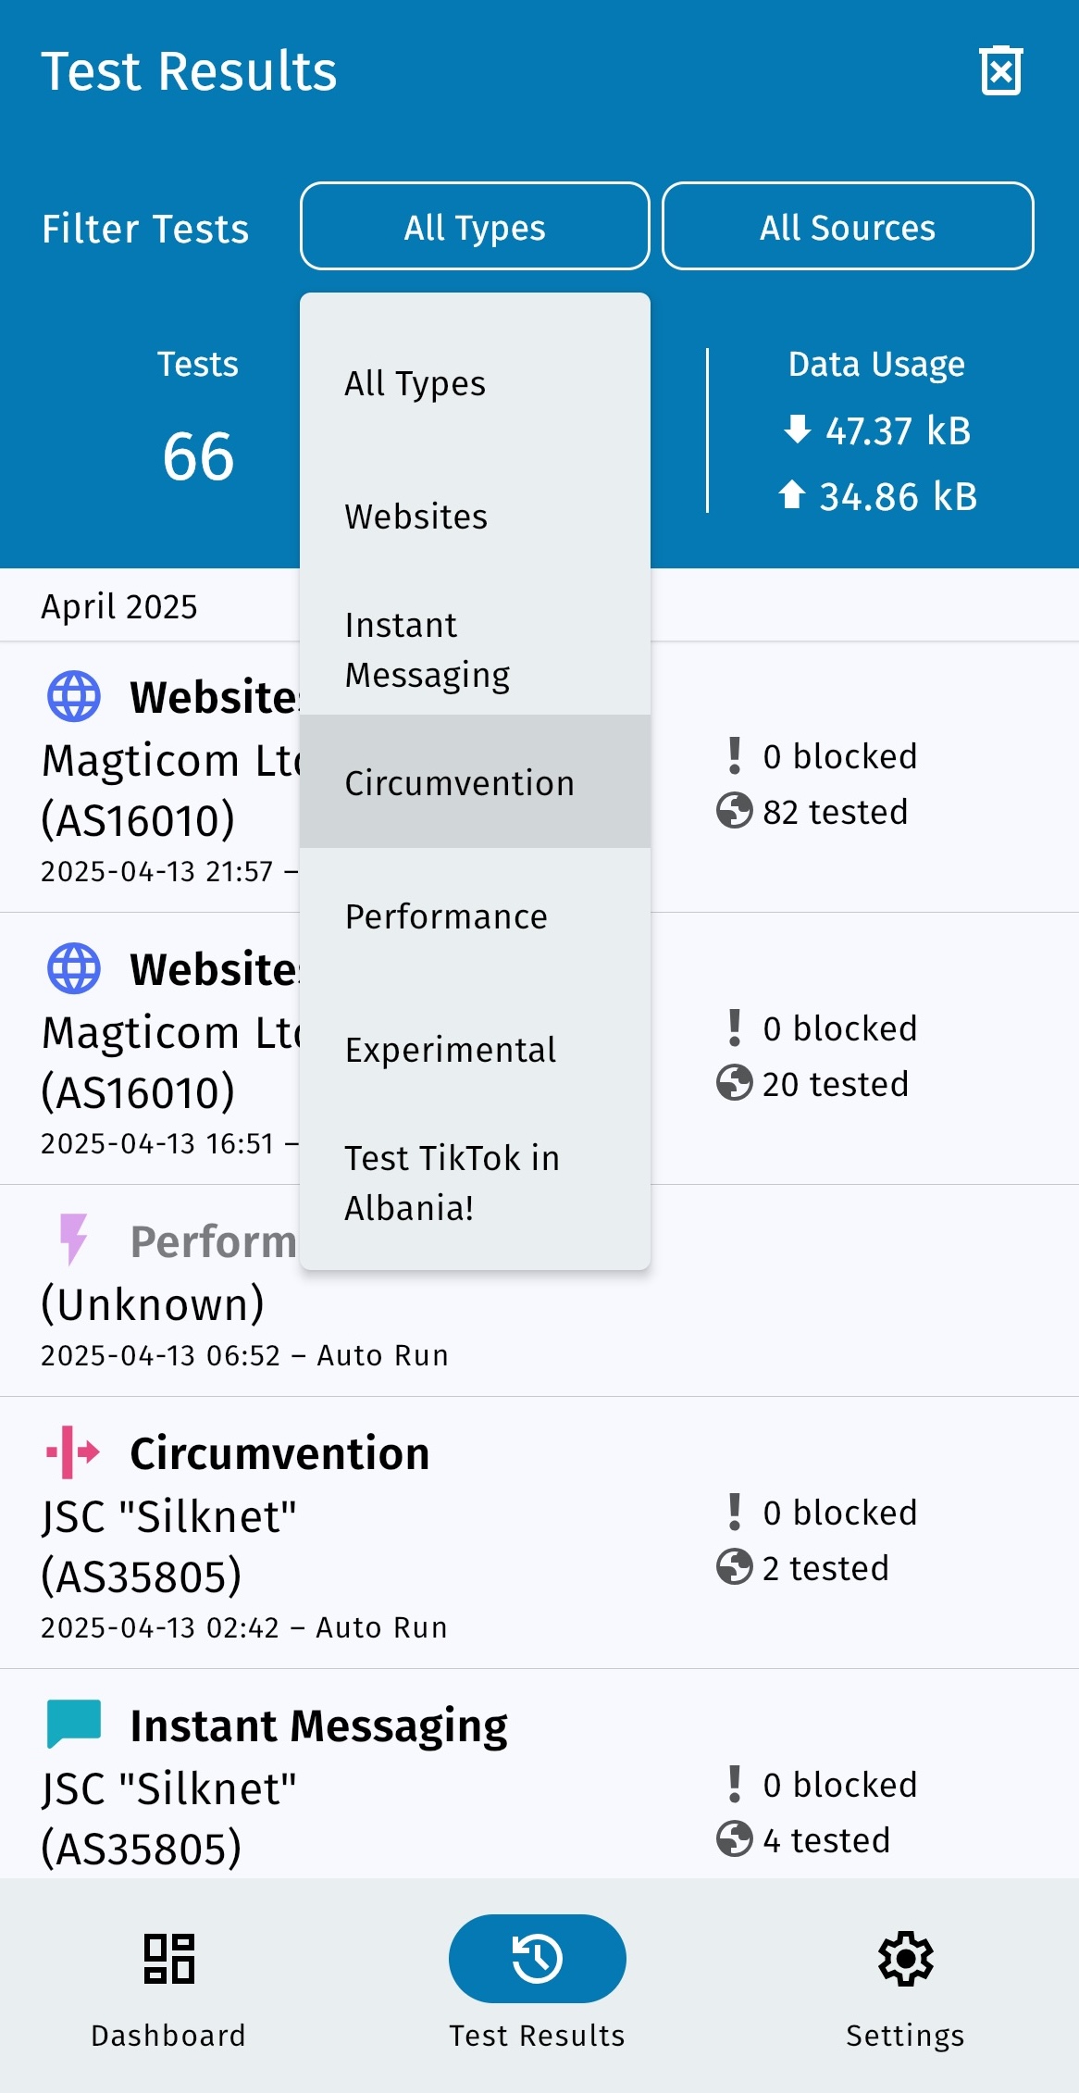Filter by Performance test type
1079x2093 pixels.
(x=446, y=916)
